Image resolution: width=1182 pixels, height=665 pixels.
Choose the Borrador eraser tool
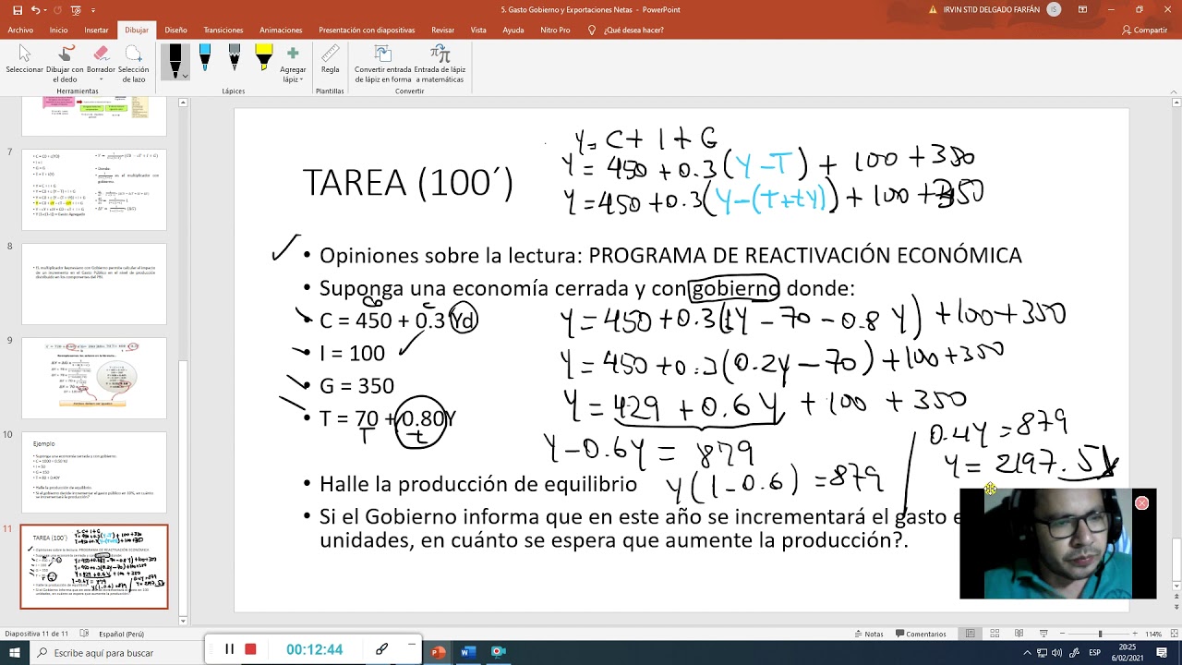click(x=101, y=62)
